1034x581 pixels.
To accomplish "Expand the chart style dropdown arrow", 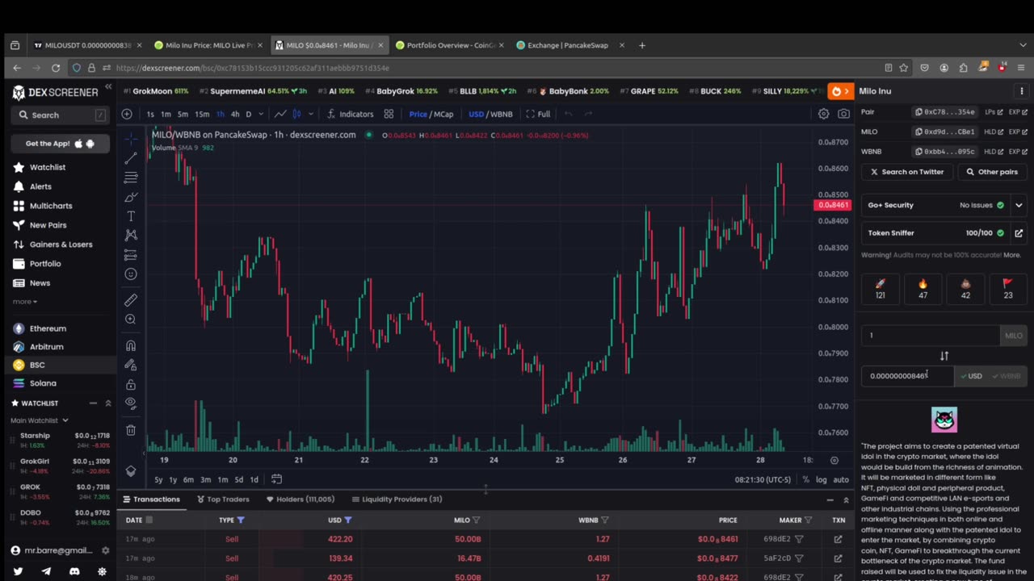I will (x=311, y=114).
